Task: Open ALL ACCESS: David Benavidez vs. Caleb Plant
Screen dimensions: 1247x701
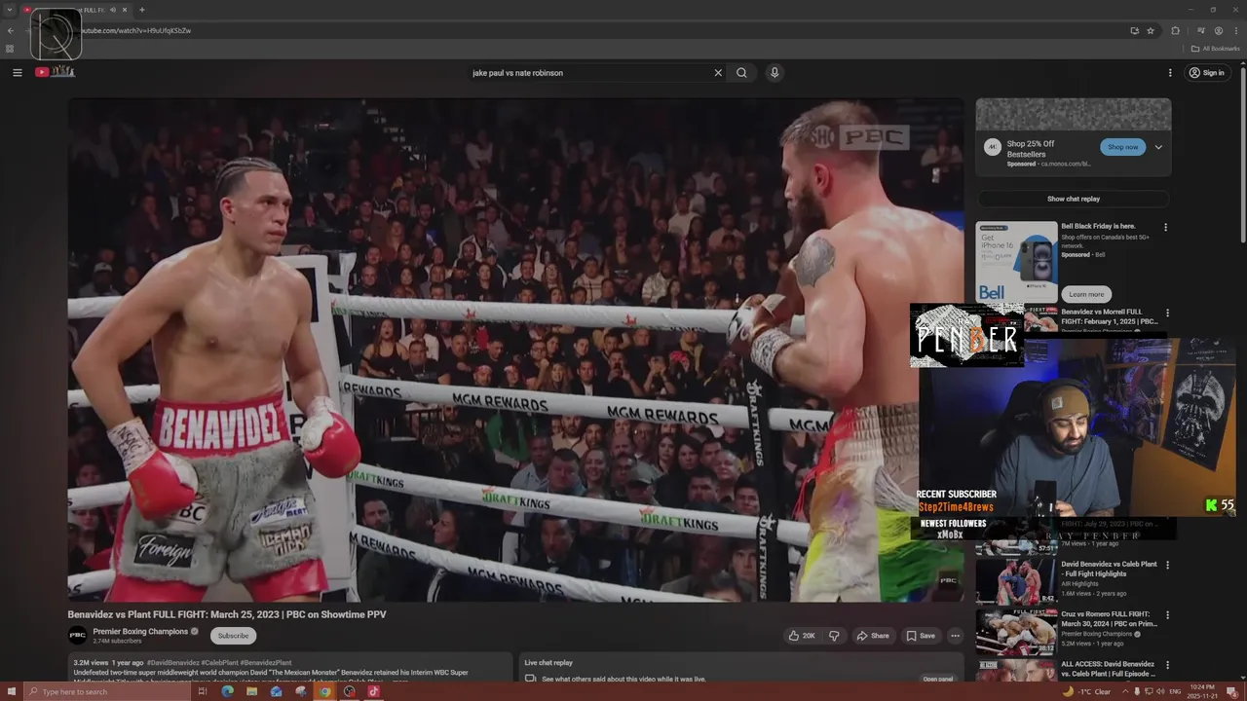Action: pyautogui.click(x=1109, y=669)
